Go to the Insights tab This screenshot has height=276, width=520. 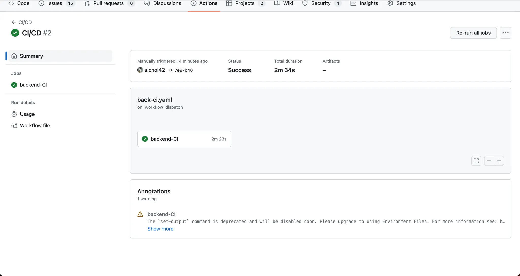pyautogui.click(x=368, y=3)
